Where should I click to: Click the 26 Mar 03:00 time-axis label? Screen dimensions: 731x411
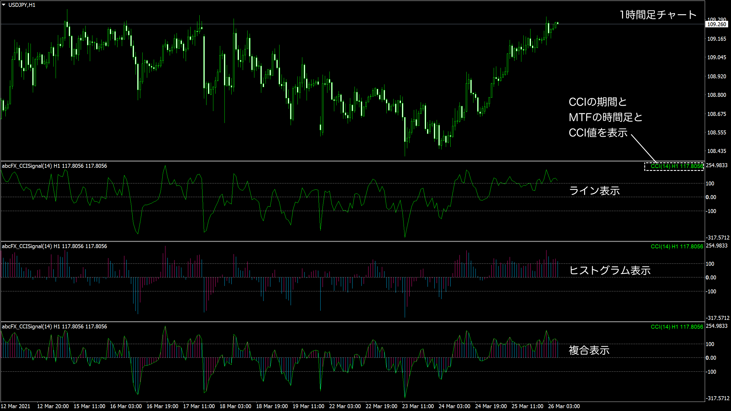pyautogui.click(x=564, y=406)
